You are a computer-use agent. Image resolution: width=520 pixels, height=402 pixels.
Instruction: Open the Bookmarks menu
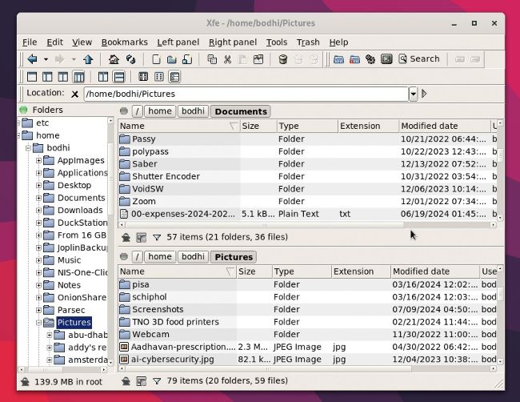124,42
